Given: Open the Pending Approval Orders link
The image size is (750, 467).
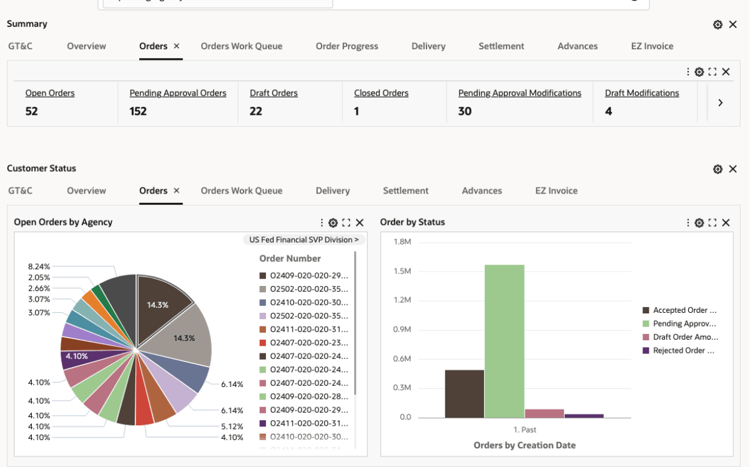Looking at the screenshot, I should [178, 93].
